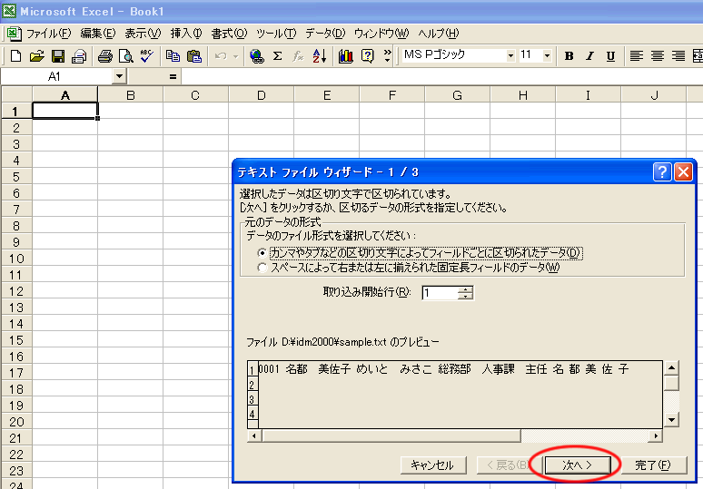The width and height of the screenshot is (703, 489).
Task: Click the e-mail envelope icon beside Save
Action: (x=79, y=56)
